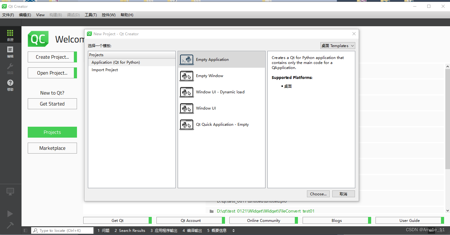The width and height of the screenshot is (450, 235).
Task: Open the 3 Application Output pane
Action: (164, 230)
